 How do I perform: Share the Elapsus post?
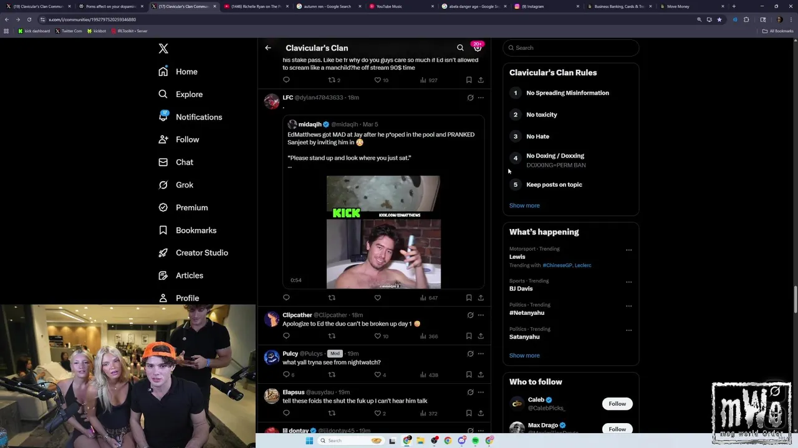[x=481, y=413]
